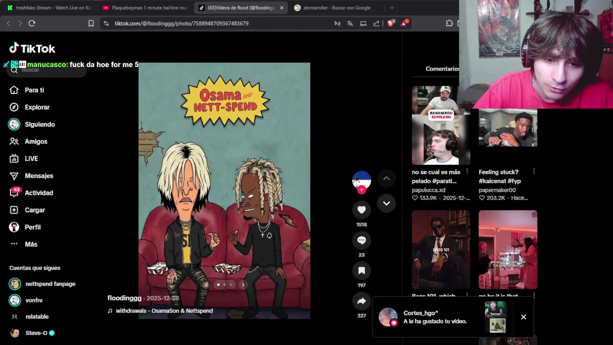The image size is (613, 345).
Task: Go back in browser history
Action: coord(9,23)
